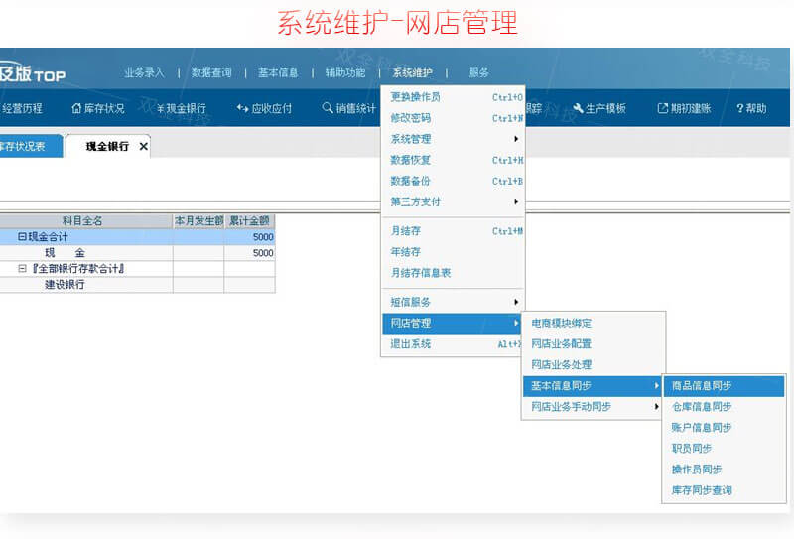Open 电商模块绑定 submenu entry
The width and height of the screenshot is (794, 539).
594,323
